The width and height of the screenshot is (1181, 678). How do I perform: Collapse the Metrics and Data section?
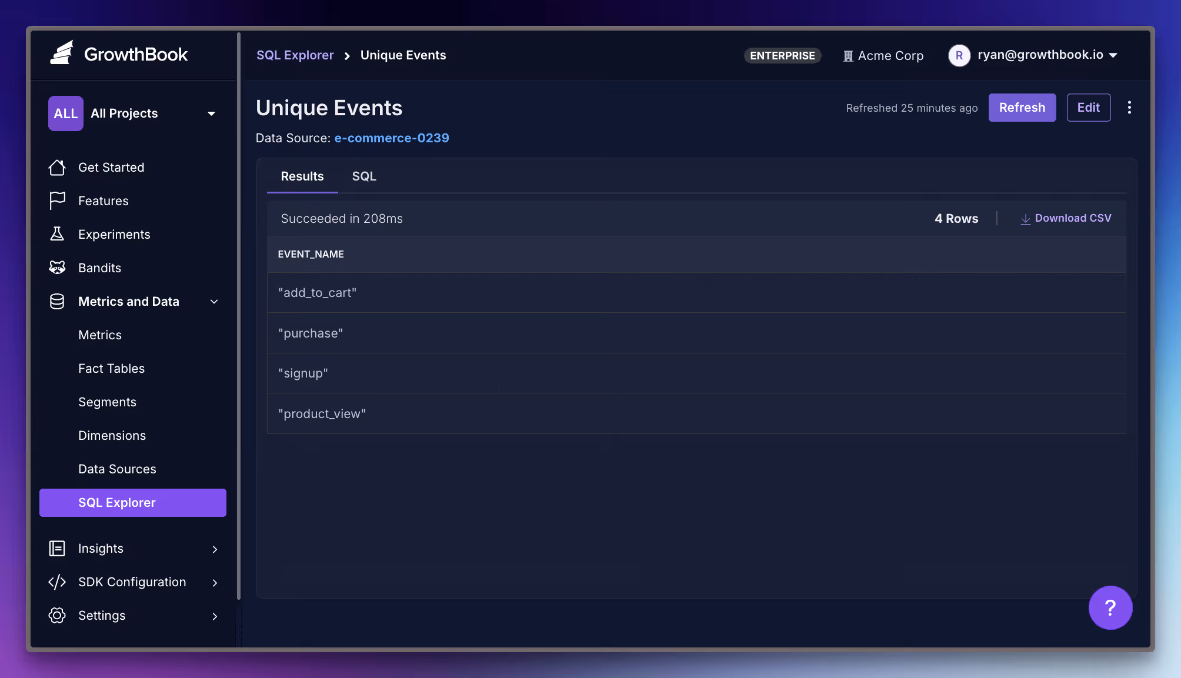(x=214, y=301)
